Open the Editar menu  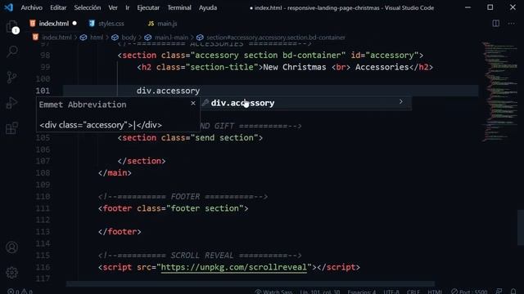58,7
